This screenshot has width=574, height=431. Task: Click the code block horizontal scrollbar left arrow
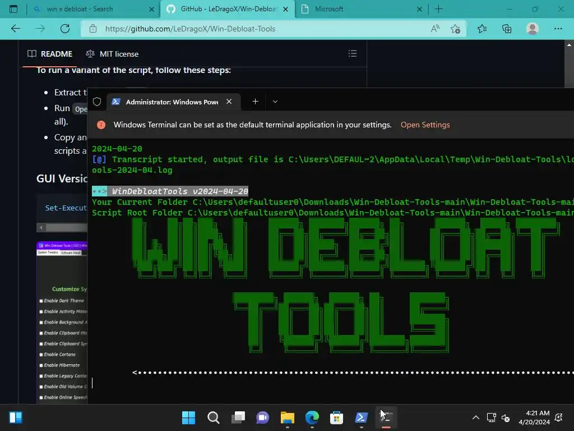pos(41,228)
